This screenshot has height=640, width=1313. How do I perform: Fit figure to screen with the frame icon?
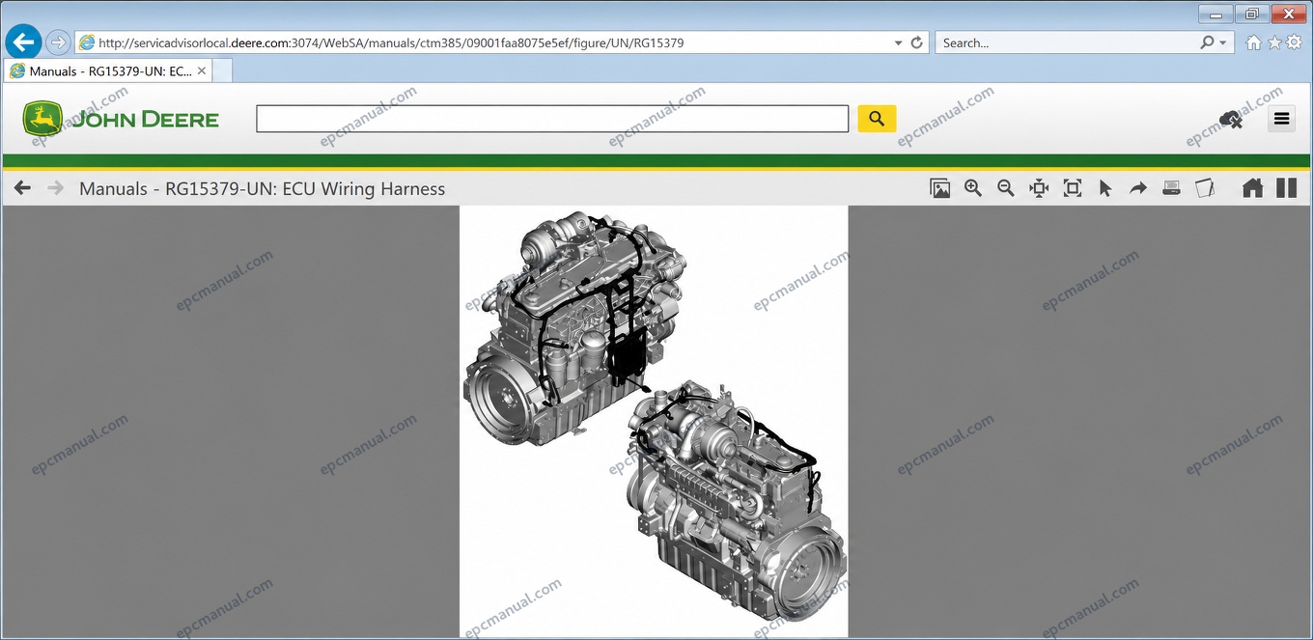tap(1072, 188)
